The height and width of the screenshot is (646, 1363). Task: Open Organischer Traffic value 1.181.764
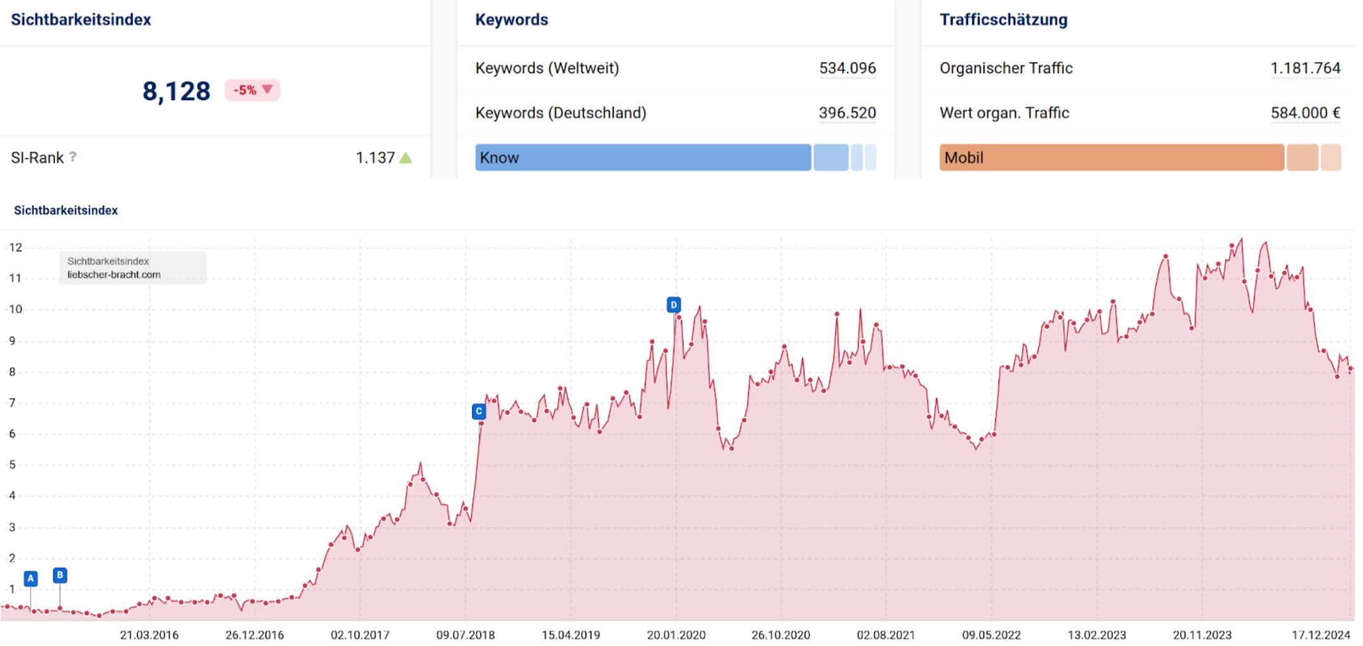click(x=1306, y=68)
